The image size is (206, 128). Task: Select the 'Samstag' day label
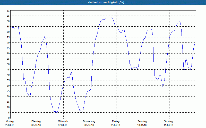tap(142, 121)
